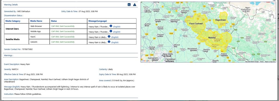Open English link in GAGAN row
Image resolution: width=279 pixels, height=101 pixels.
click(115, 42)
